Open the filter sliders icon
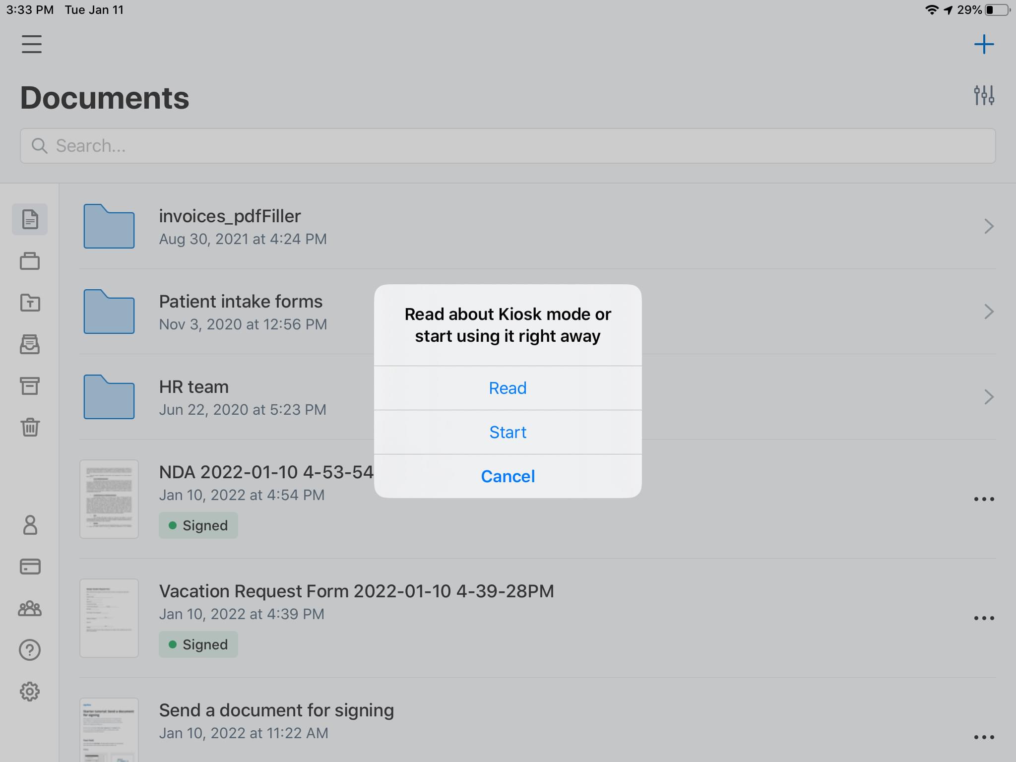1016x762 pixels. [x=984, y=95]
